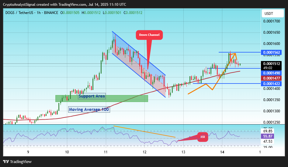
Task: Click the 69.85 RSI level label
Action: tap(268, 131)
